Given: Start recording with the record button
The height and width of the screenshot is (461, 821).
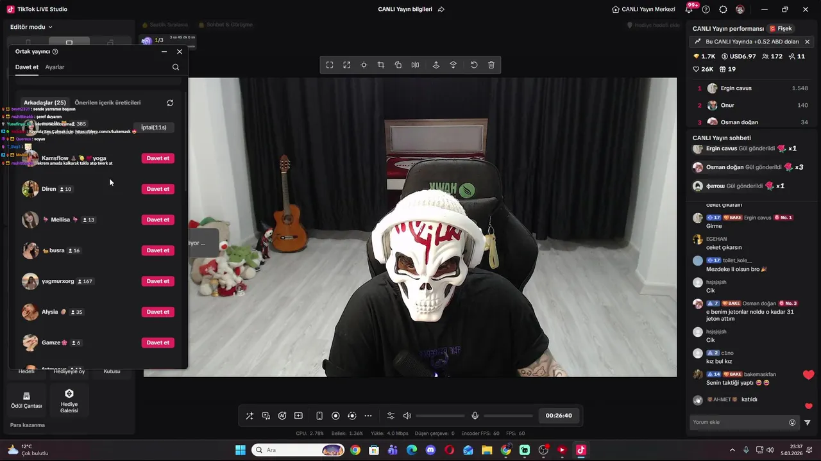Looking at the screenshot, I should [335, 416].
